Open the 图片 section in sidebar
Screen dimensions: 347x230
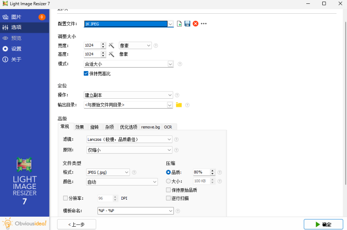click(24, 17)
